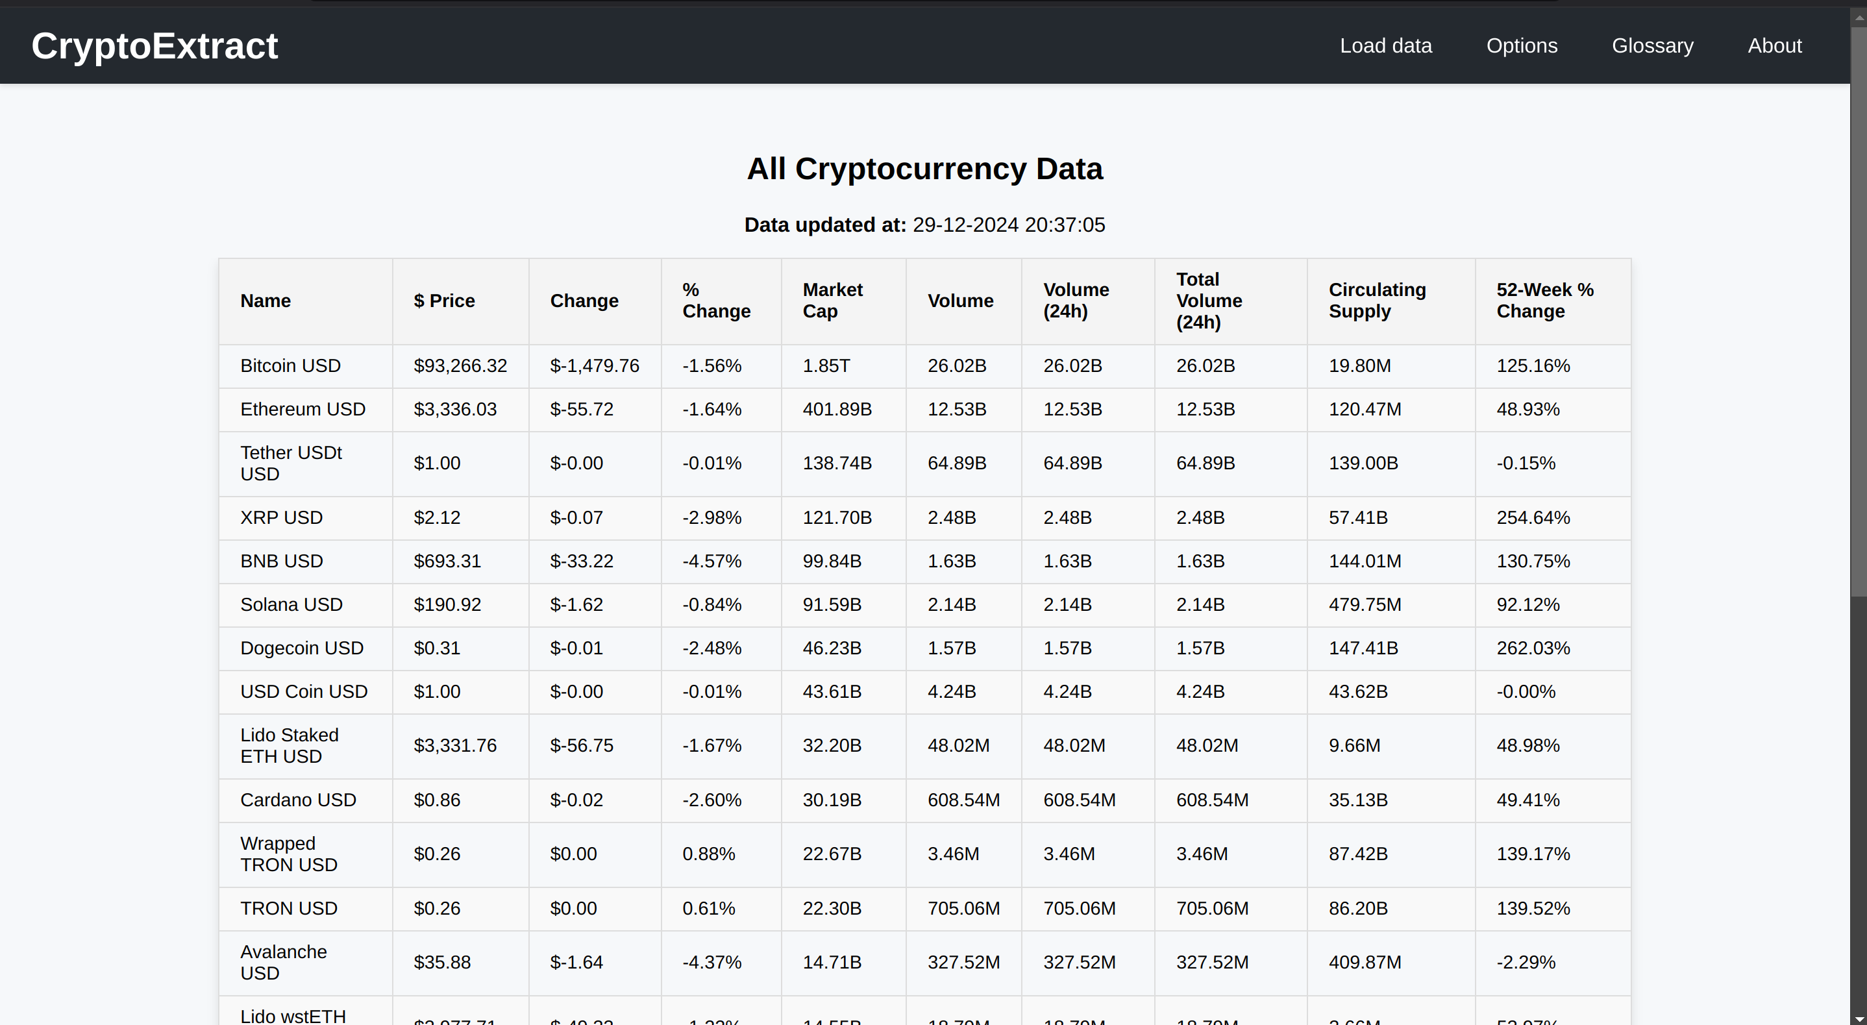Screen dimensions: 1867x1025
Task: Select the Bitcoin USD row name
Action: [x=290, y=366]
